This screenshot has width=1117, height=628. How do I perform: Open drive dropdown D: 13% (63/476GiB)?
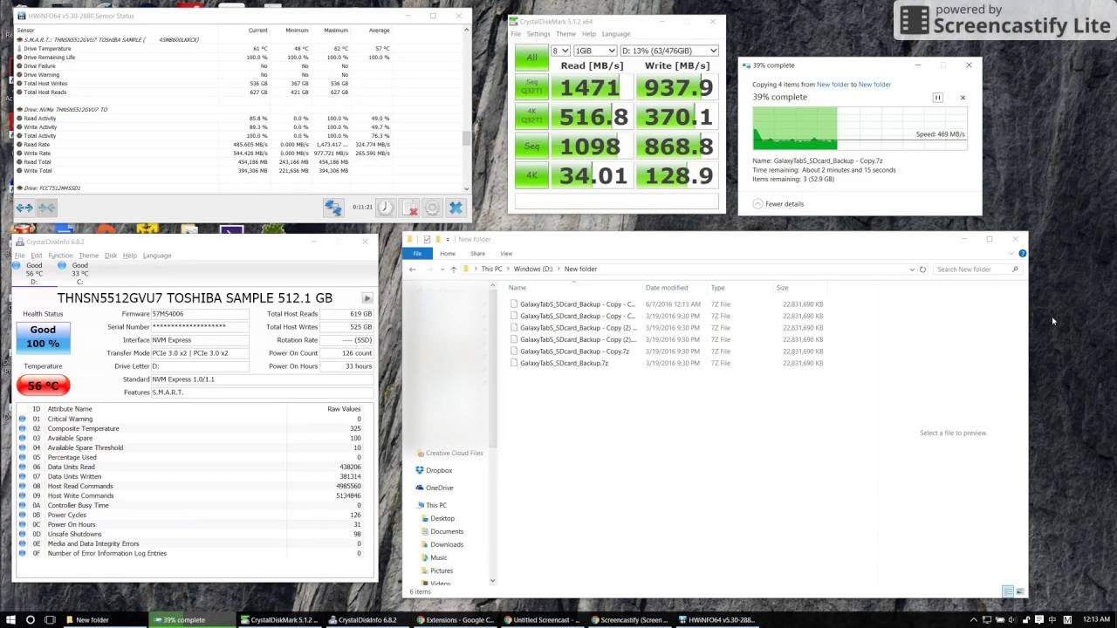pos(668,51)
